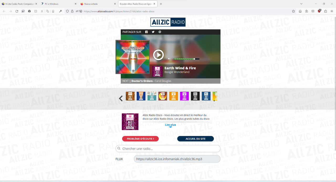This screenshot has width=336, height=182.
Task: Start playback with the play button
Action: point(158,55)
